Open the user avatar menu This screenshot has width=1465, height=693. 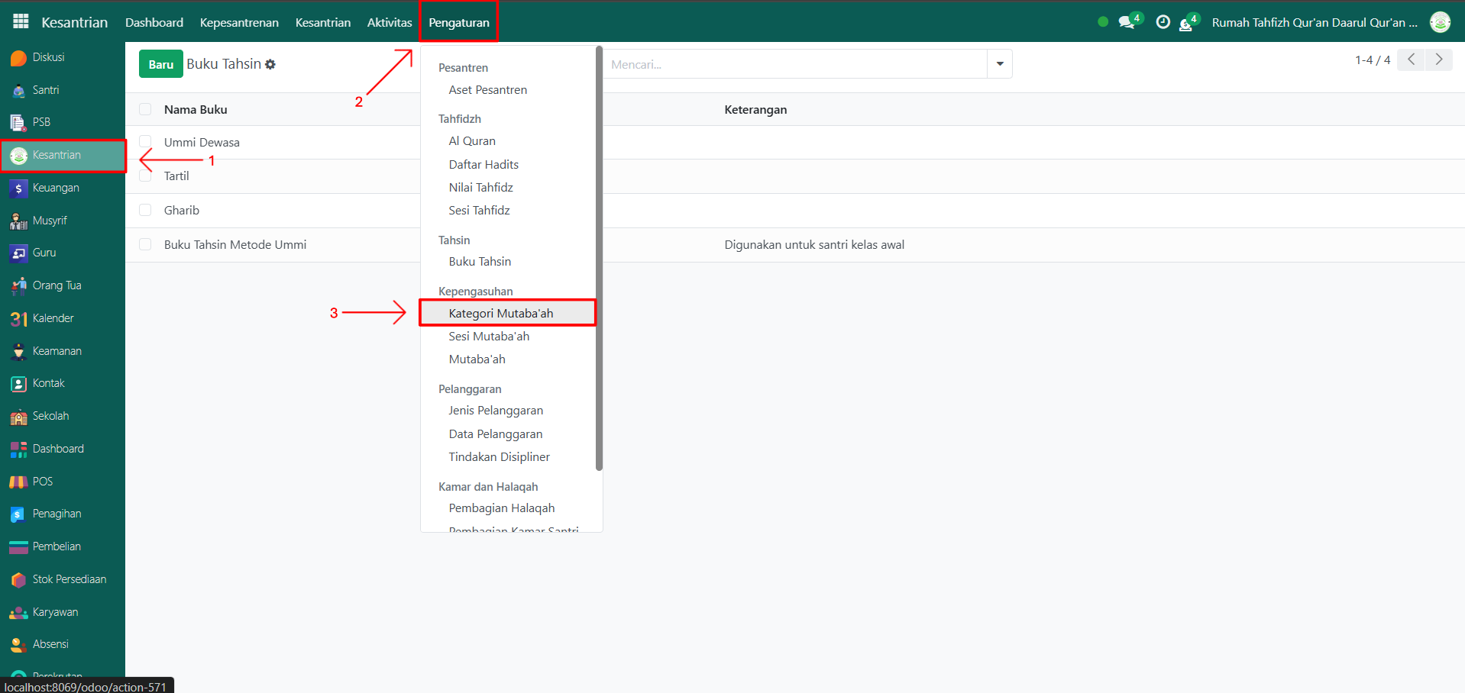[x=1440, y=22]
